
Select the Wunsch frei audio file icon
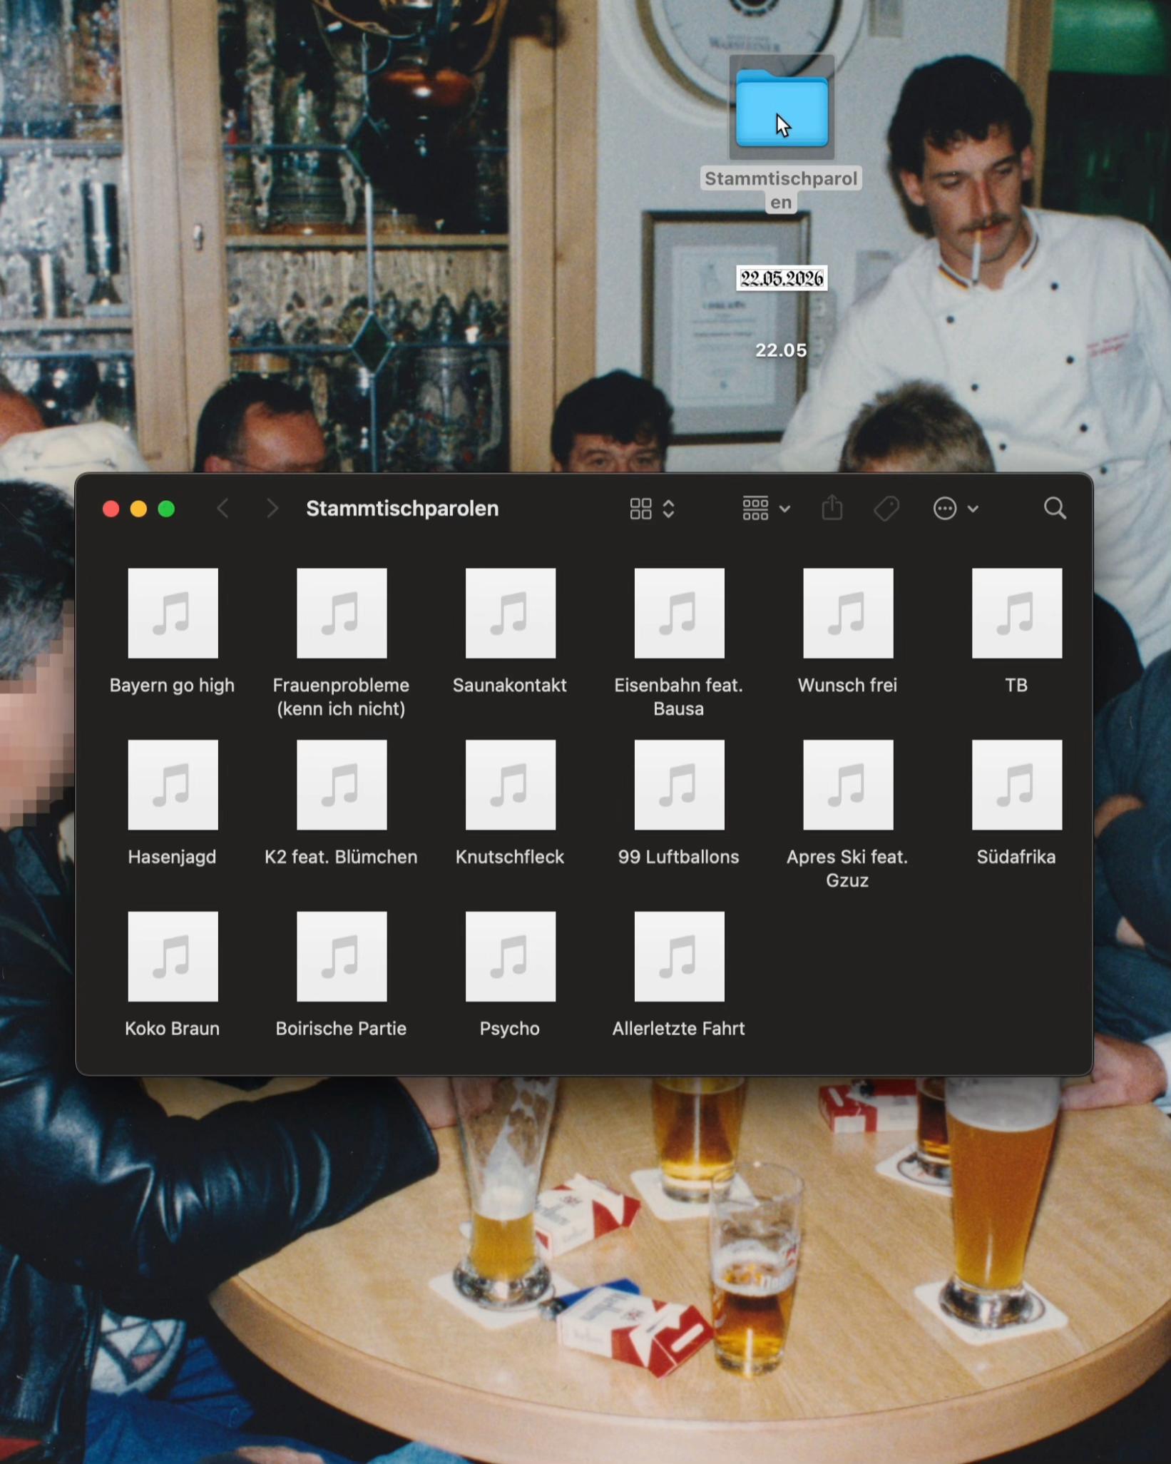tap(848, 613)
